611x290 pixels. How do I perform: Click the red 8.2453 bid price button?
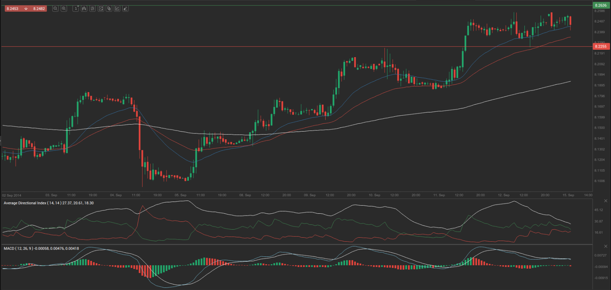click(13, 8)
